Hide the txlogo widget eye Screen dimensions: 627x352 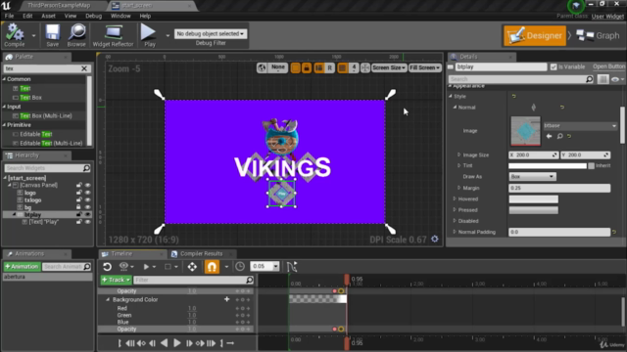point(87,199)
